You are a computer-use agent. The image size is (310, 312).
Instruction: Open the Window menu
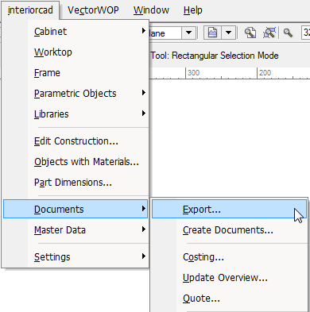[151, 10]
